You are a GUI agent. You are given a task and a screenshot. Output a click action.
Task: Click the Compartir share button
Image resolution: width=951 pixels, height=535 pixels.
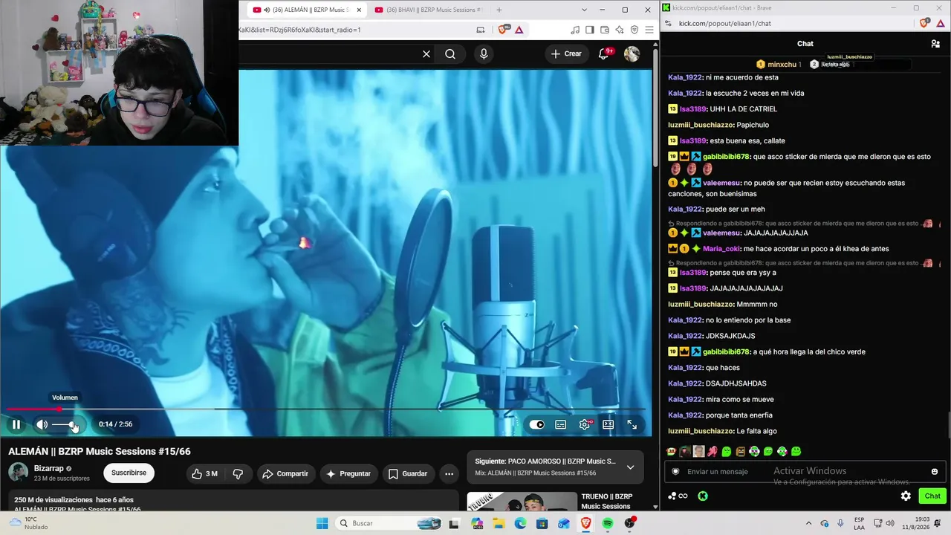point(285,473)
